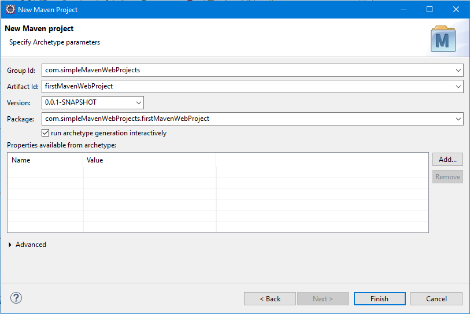
Task: Click the Next button
Action: point(323,299)
